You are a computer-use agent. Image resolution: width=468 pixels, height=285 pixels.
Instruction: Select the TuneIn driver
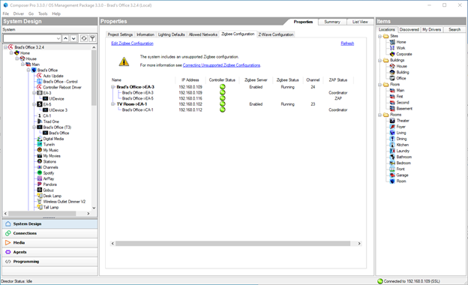point(49,145)
